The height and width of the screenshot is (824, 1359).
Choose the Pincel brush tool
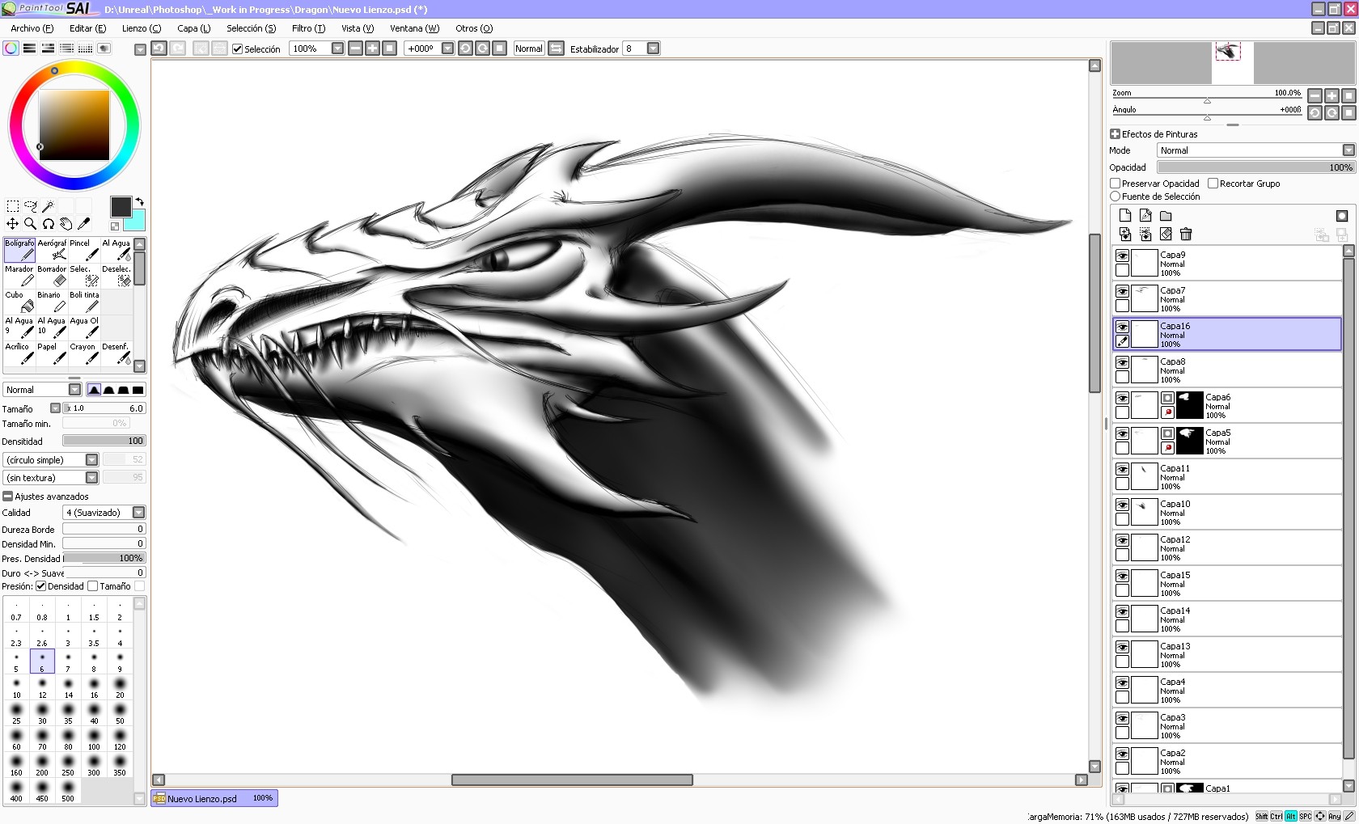point(84,250)
